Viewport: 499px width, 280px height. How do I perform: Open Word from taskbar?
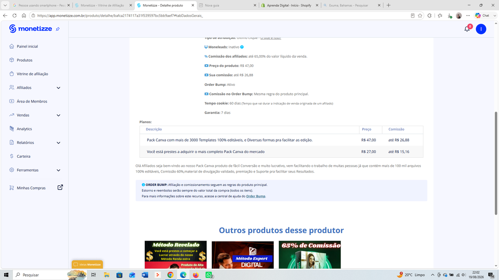point(145,275)
